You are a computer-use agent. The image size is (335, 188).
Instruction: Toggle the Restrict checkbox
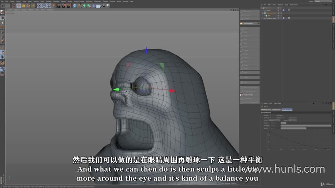pos(296,118)
